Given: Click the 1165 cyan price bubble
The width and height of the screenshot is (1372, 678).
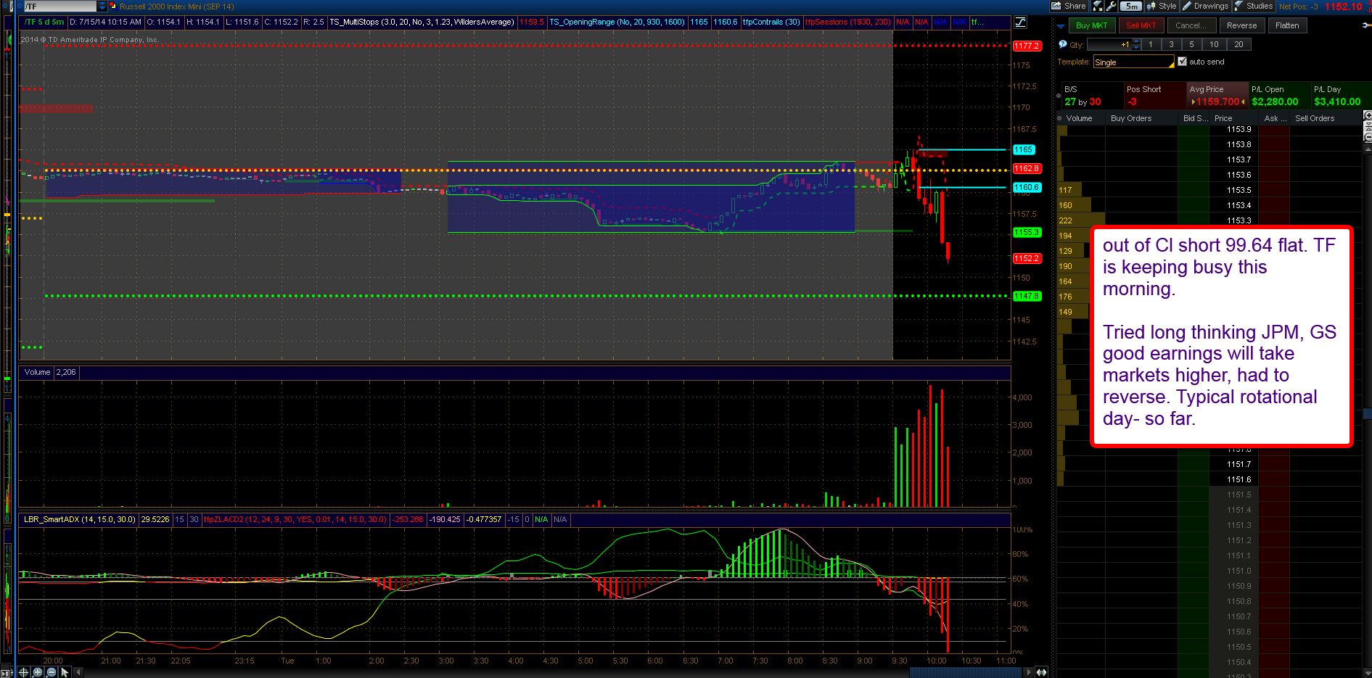Looking at the screenshot, I should point(1024,149).
